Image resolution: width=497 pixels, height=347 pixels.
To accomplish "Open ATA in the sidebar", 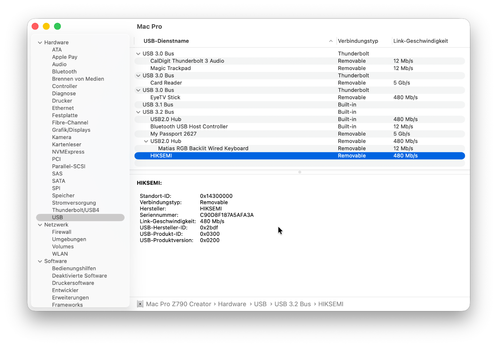I will point(57,50).
